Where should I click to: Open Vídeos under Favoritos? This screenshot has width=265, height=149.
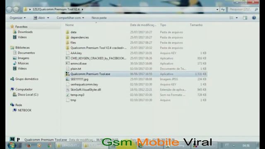click(x=22, y=37)
